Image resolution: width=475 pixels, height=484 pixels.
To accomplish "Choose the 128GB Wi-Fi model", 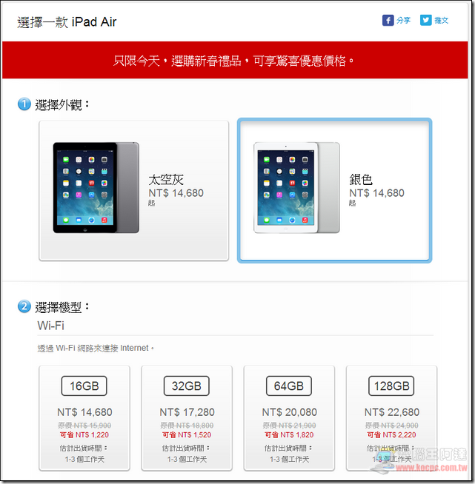I will click(391, 418).
